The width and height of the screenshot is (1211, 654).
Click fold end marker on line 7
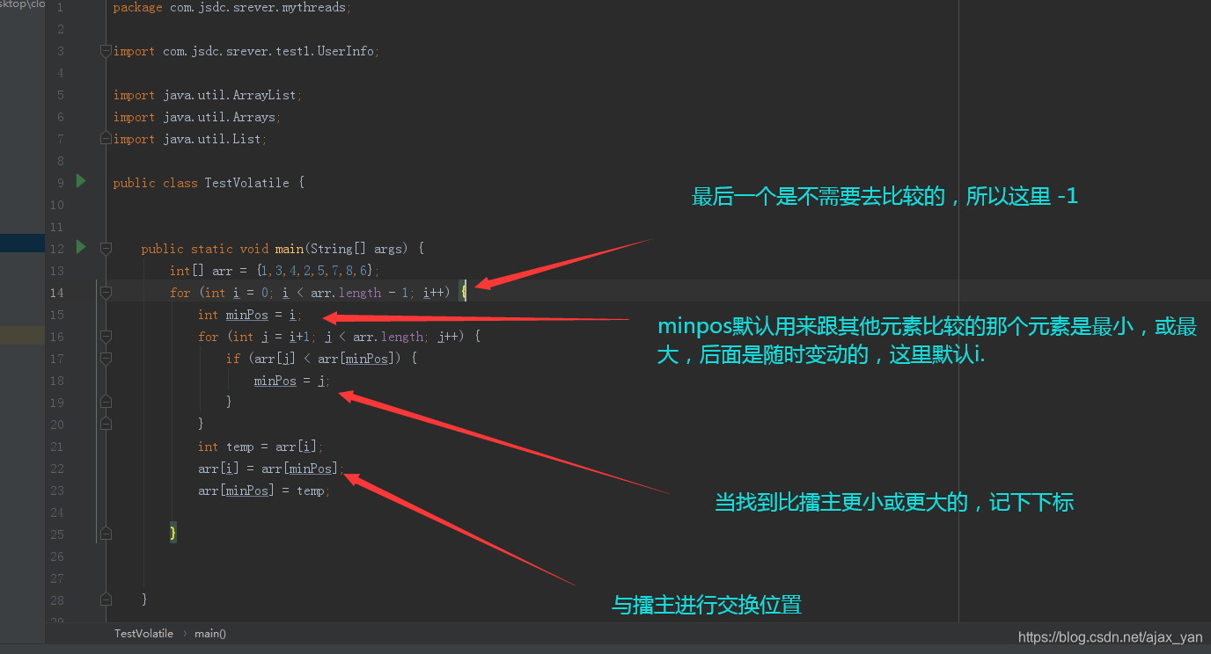106,139
